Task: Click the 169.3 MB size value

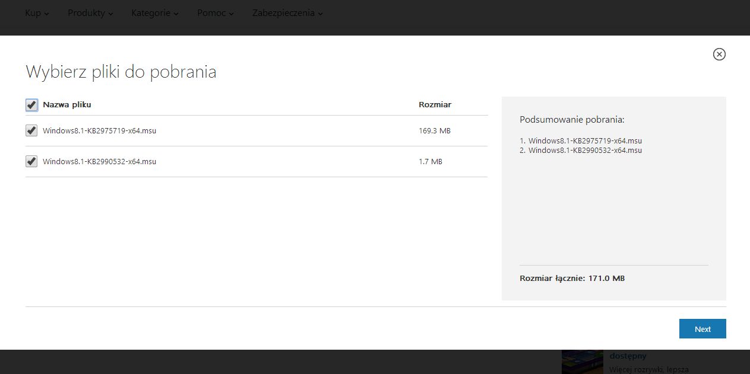Action: [x=434, y=130]
